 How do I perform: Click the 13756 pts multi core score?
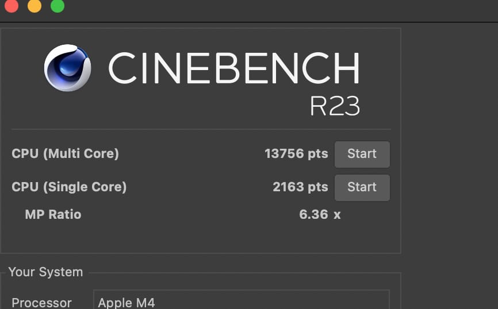(x=296, y=154)
